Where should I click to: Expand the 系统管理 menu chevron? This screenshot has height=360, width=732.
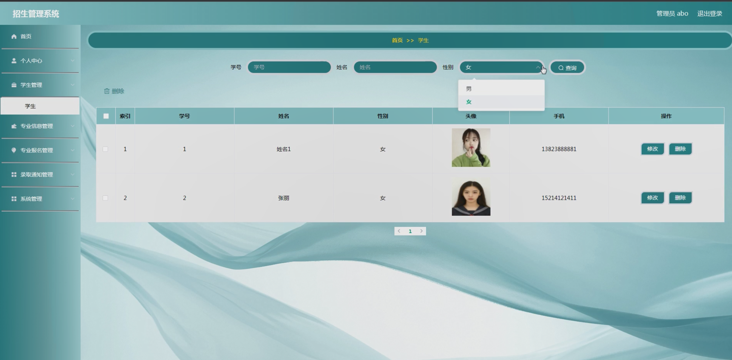pyautogui.click(x=73, y=199)
